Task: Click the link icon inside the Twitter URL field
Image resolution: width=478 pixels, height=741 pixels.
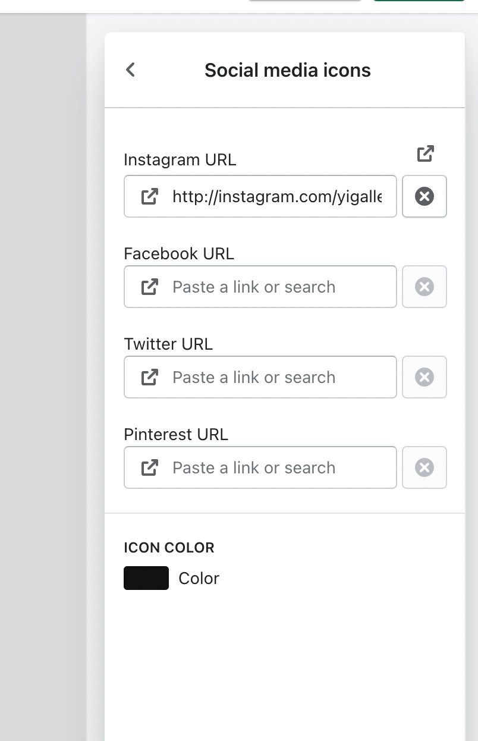Action: tap(149, 377)
